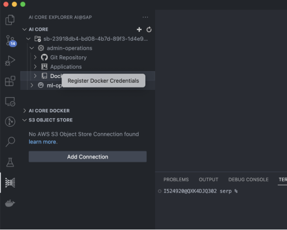Open Remote Explorer icon
287x230 pixels.
(x=10, y=101)
